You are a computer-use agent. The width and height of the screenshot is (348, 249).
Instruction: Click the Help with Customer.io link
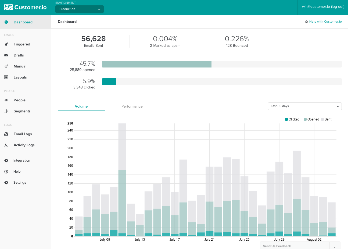pyautogui.click(x=325, y=22)
